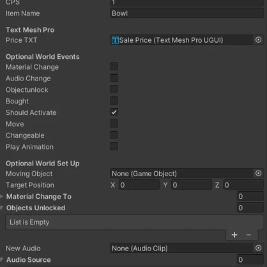Edit Target Position Z value

click(x=243, y=185)
